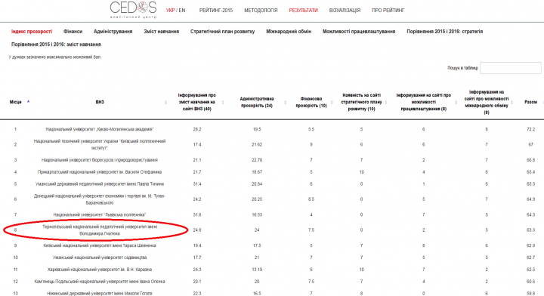Select the Стратегічний план розвитку tab
The width and height of the screenshot is (544, 296).
tap(222, 32)
